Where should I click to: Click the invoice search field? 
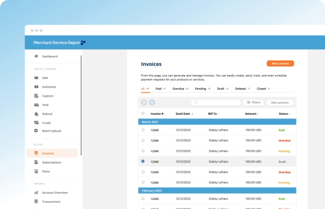click(215, 102)
